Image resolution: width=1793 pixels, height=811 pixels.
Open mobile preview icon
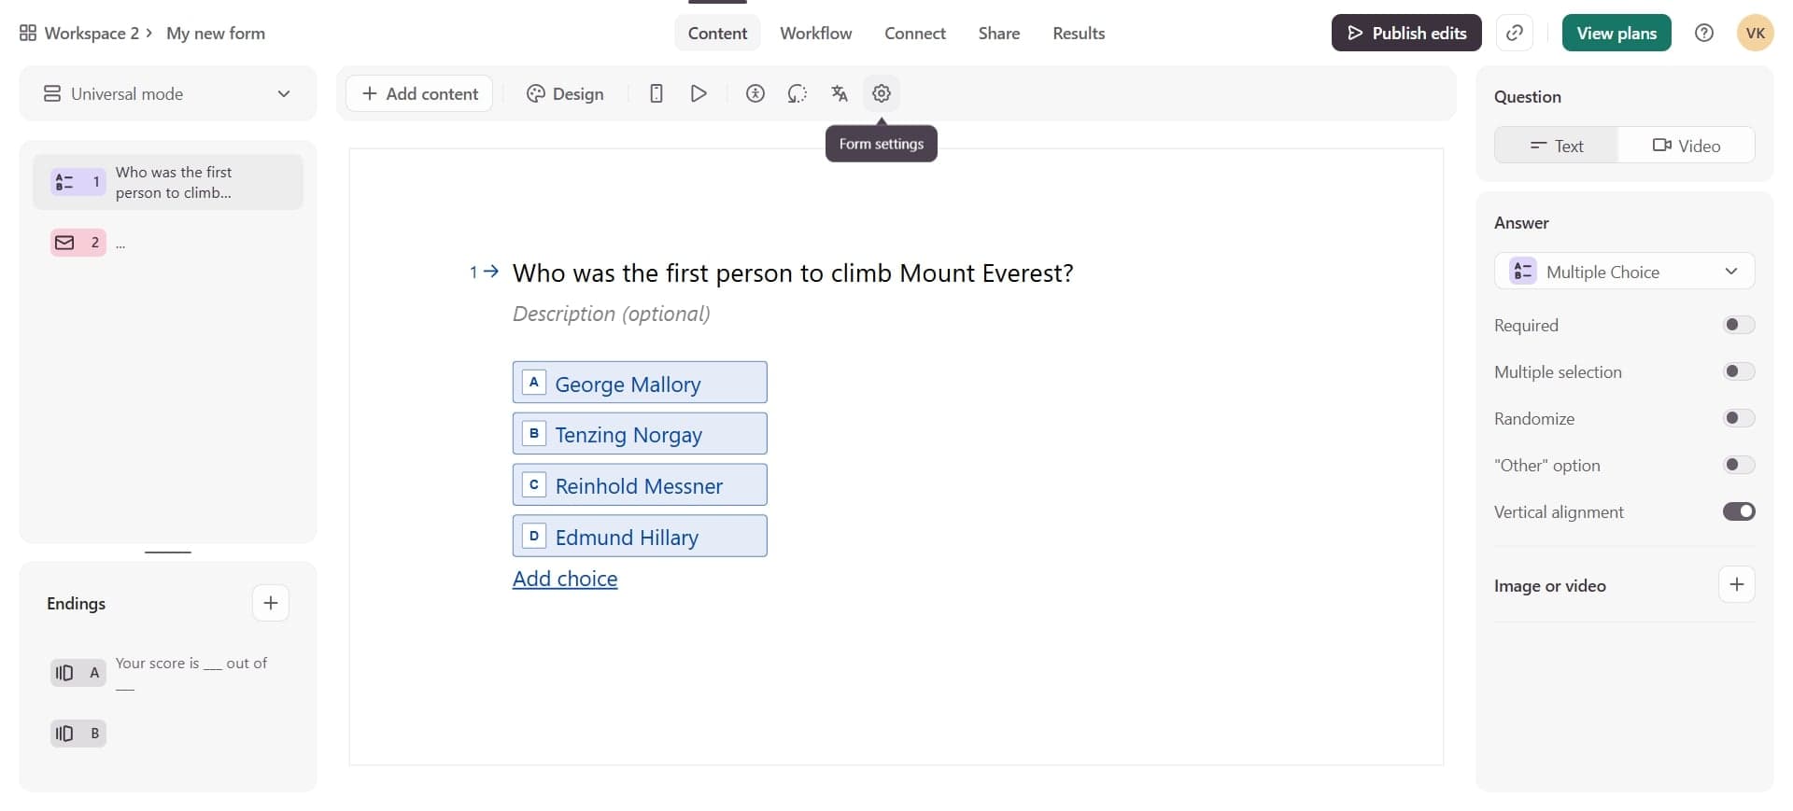[x=656, y=93]
